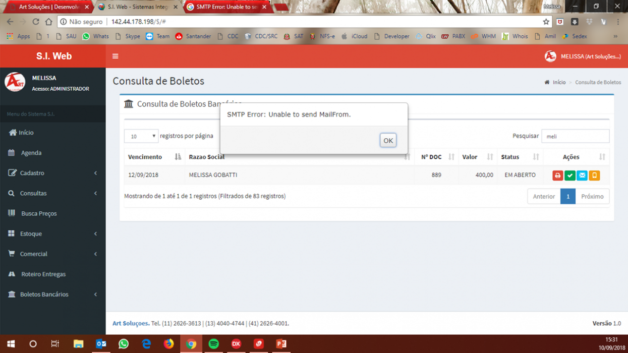Select page 1 in the pagination
The height and width of the screenshot is (353, 628).
point(568,196)
